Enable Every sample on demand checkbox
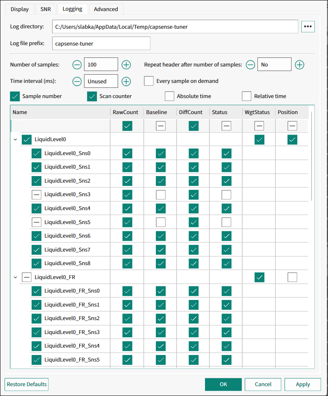 point(148,81)
